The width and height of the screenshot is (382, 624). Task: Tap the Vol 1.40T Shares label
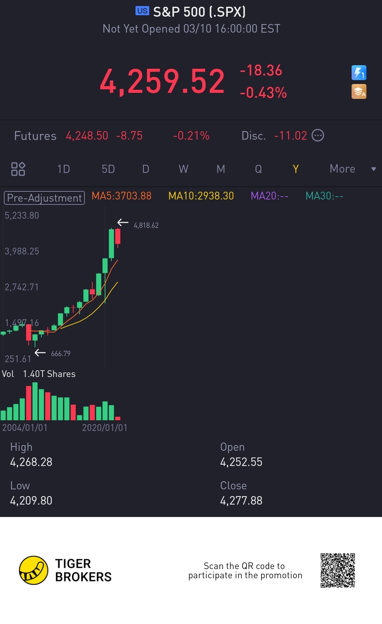tap(39, 374)
